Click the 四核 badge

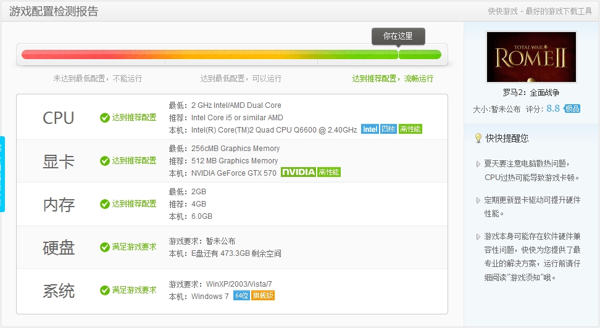coord(388,129)
